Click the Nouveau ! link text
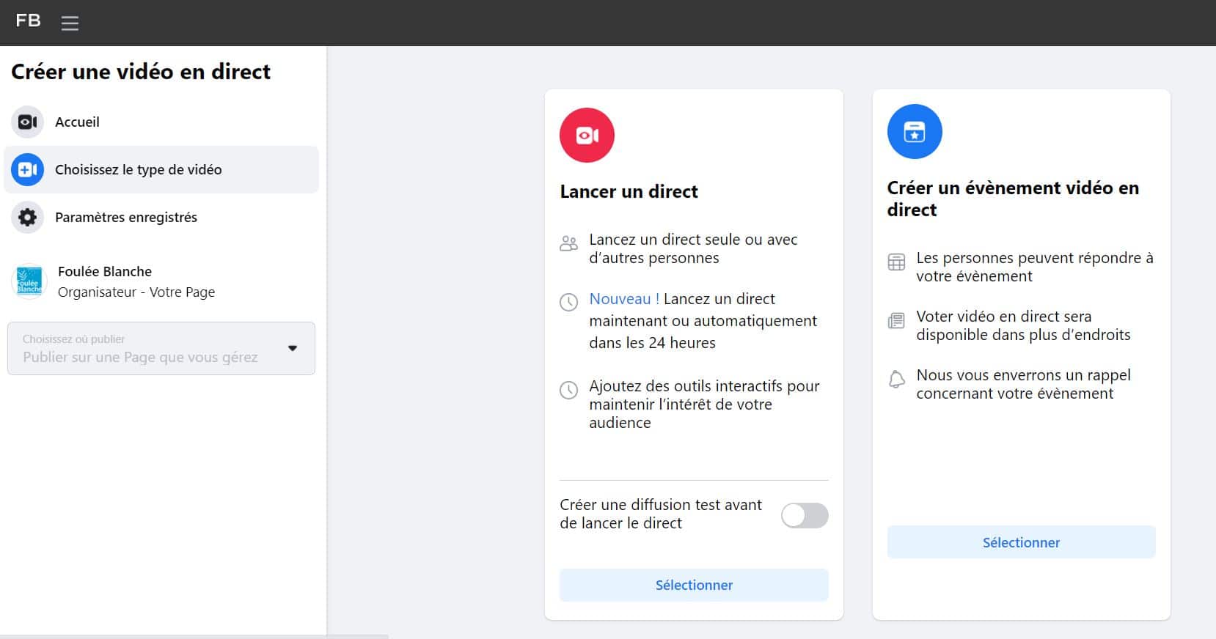The image size is (1216, 639). tap(623, 299)
